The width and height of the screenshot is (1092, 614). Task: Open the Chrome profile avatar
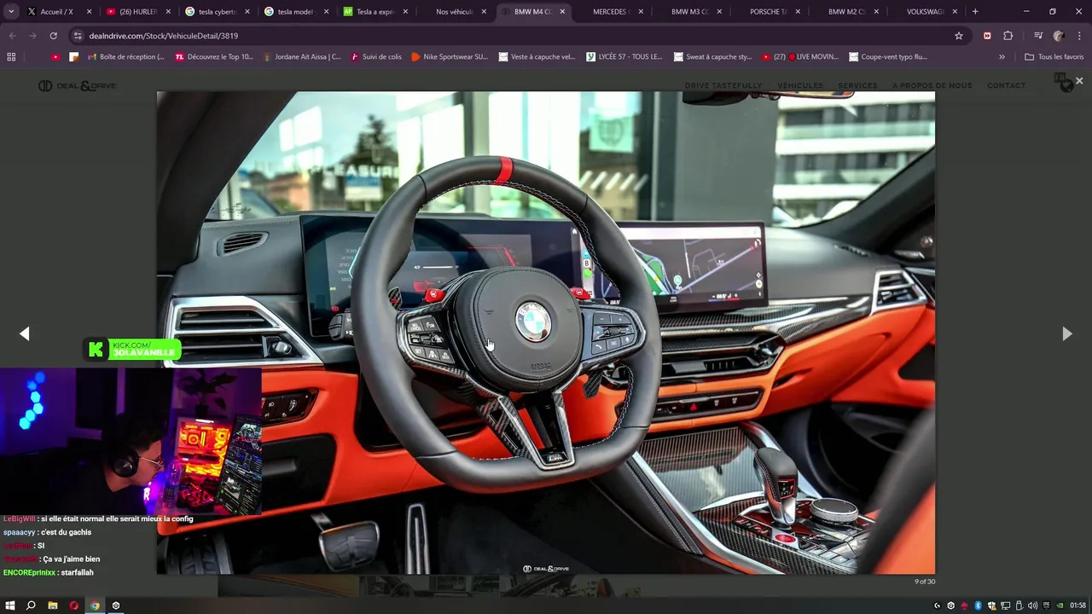coord(1059,36)
